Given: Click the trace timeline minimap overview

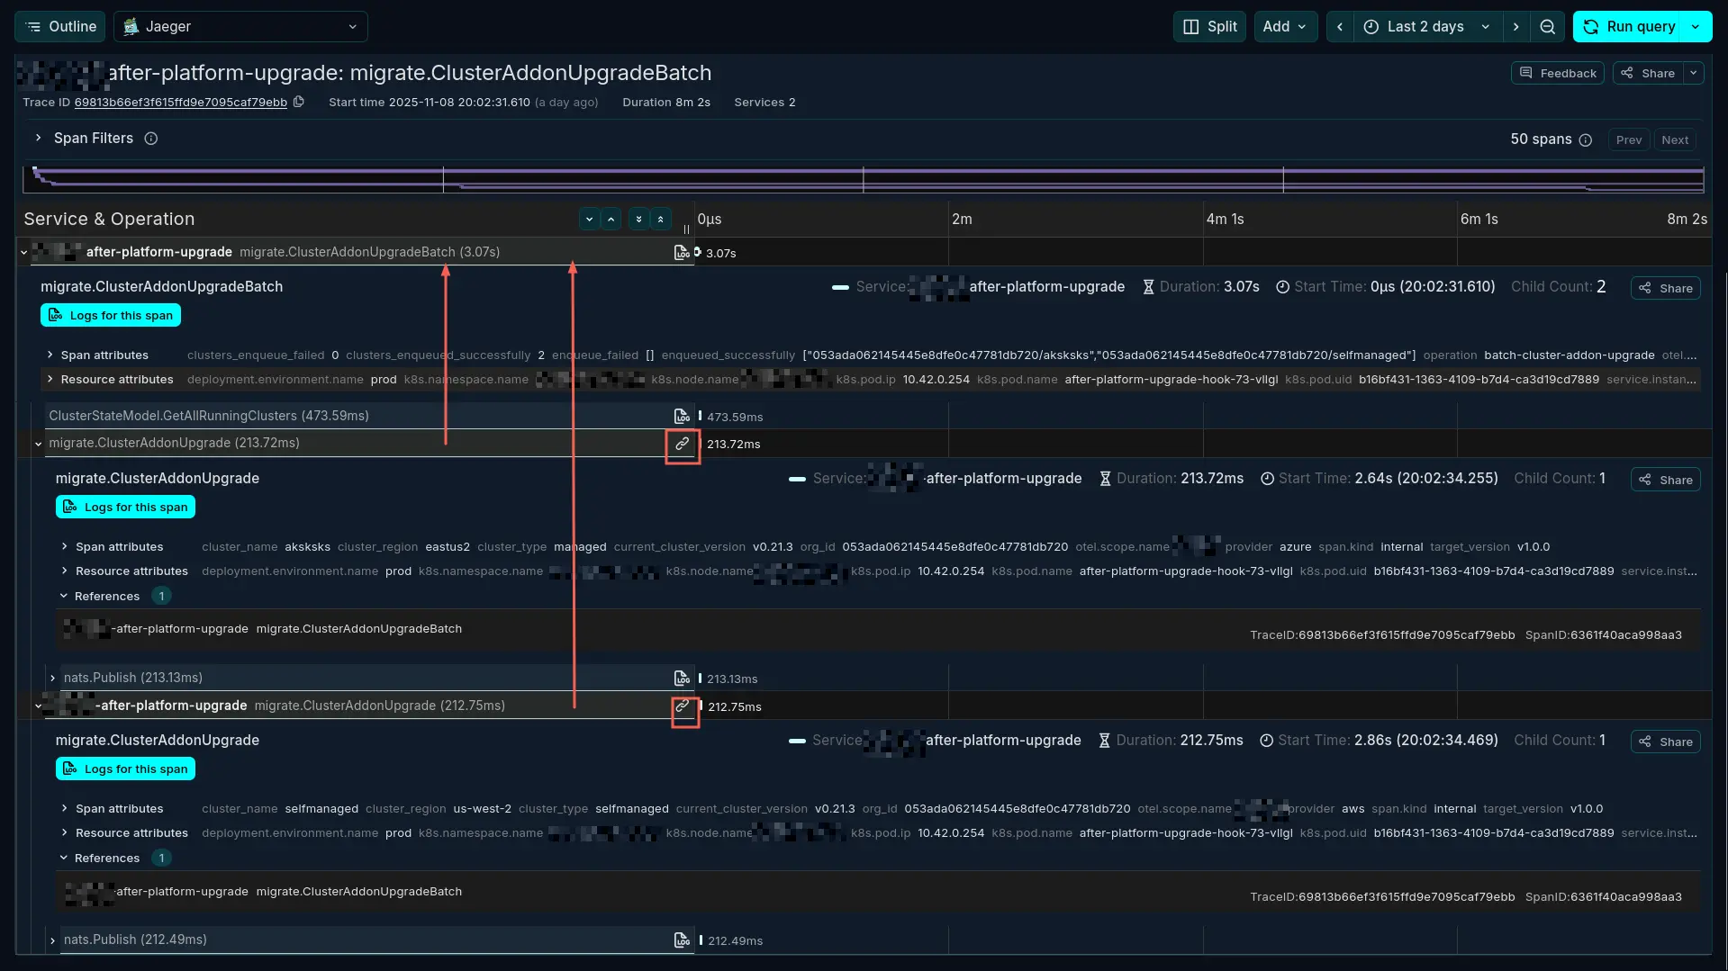Looking at the screenshot, I should coord(863,178).
